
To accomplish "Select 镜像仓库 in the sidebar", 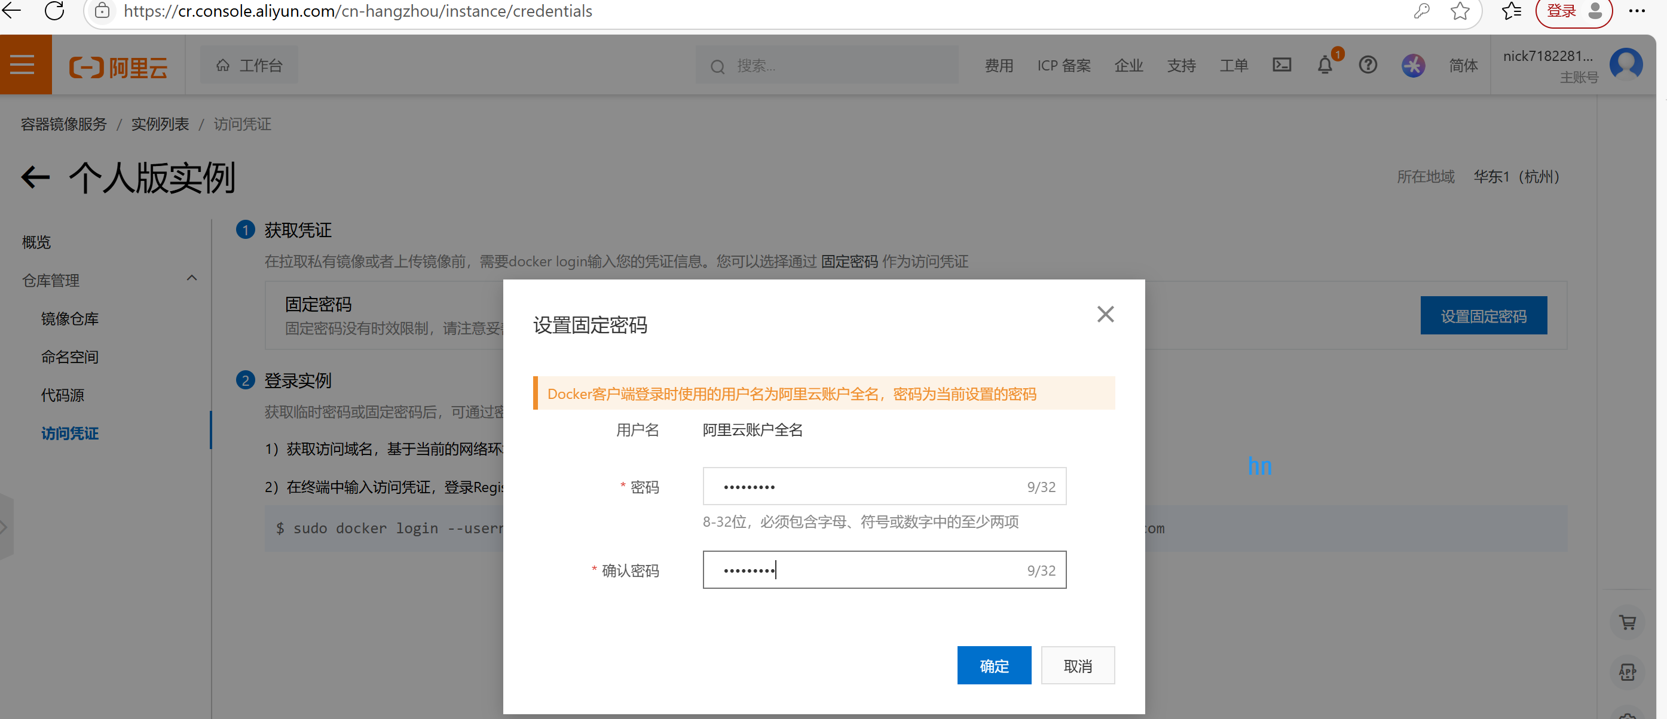I will [70, 319].
